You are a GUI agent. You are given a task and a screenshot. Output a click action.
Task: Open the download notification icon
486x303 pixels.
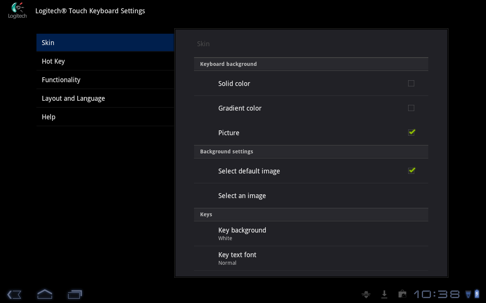pos(384,294)
